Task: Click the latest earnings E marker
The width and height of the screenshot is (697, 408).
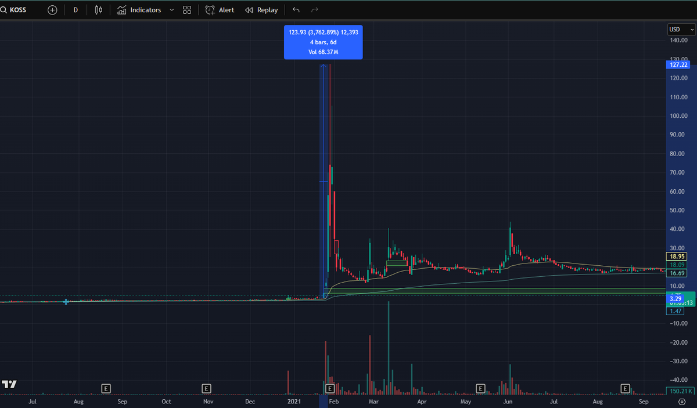Action: click(x=626, y=388)
